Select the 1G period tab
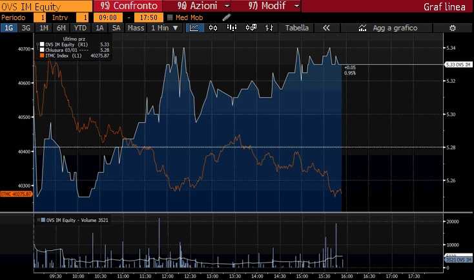 pyautogui.click(x=9, y=28)
